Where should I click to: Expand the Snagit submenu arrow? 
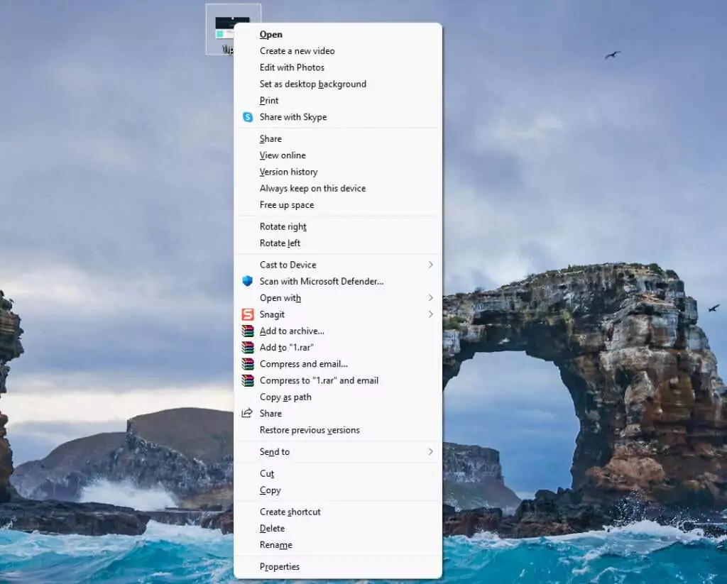(x=430, y=314)
